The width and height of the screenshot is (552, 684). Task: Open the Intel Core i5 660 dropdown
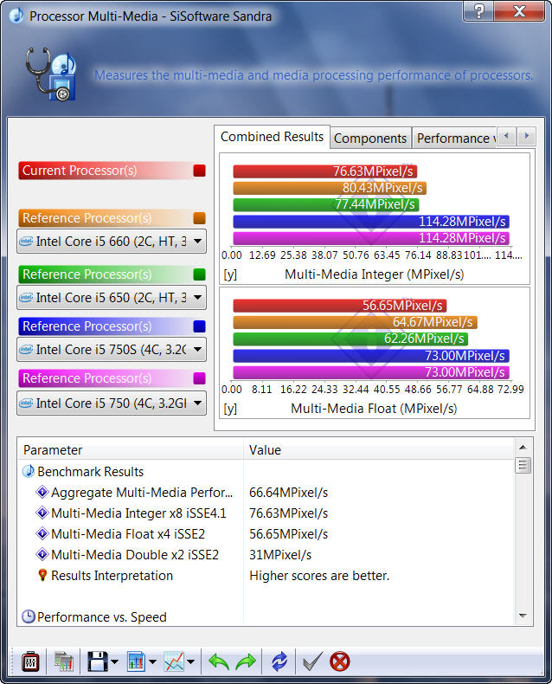(x=112, y=242)
